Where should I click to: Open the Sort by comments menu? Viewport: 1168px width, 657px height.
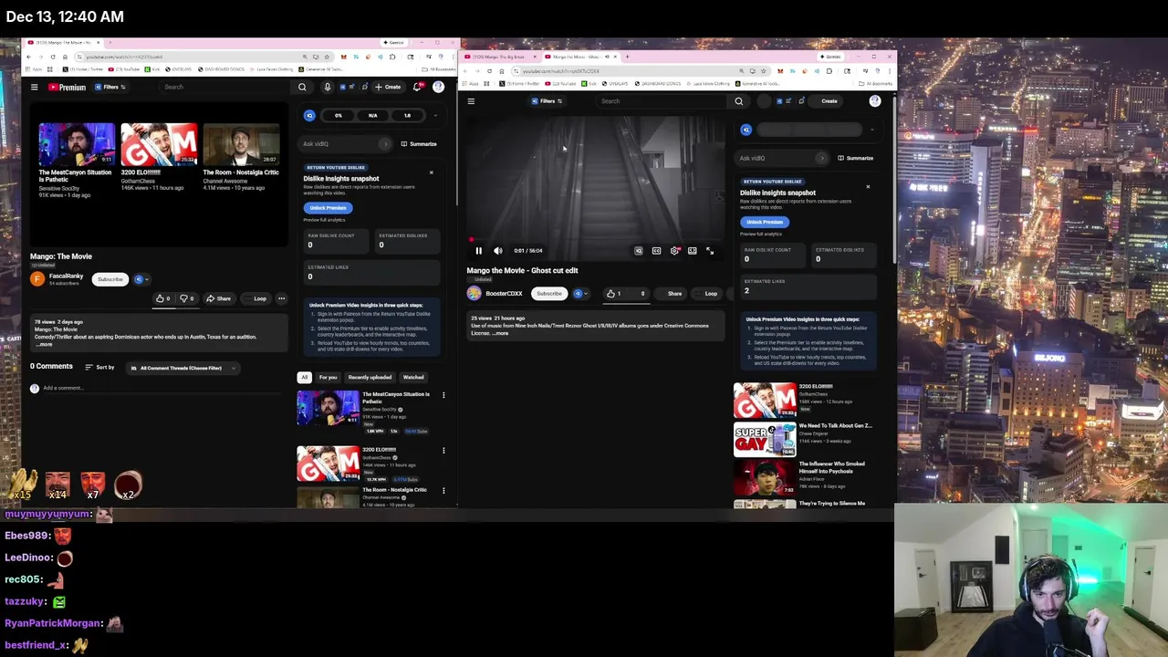pyautogui.click(x=99, y=368)
